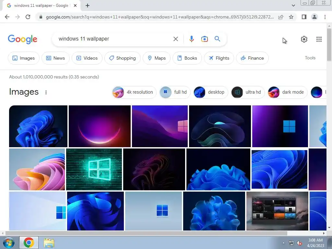This screenshot has height=249, width=332.
Task: Open Google quick settings gear
Action: pyautogui.click(x=304, y=39)
